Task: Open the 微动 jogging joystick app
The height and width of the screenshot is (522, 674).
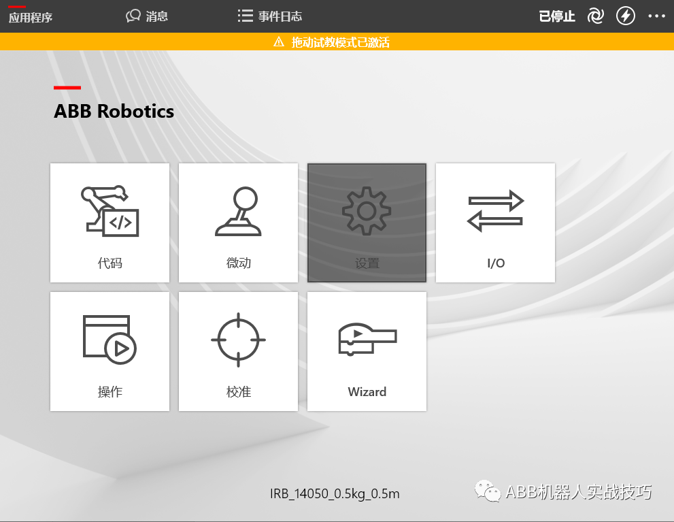Action: coord(237,223)
